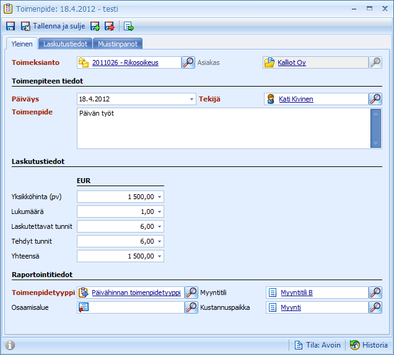Image resolution: width=394 pixels, height=355 pixels.
Task: Click save icon with red arrow
Action: [x=109, y=26]
